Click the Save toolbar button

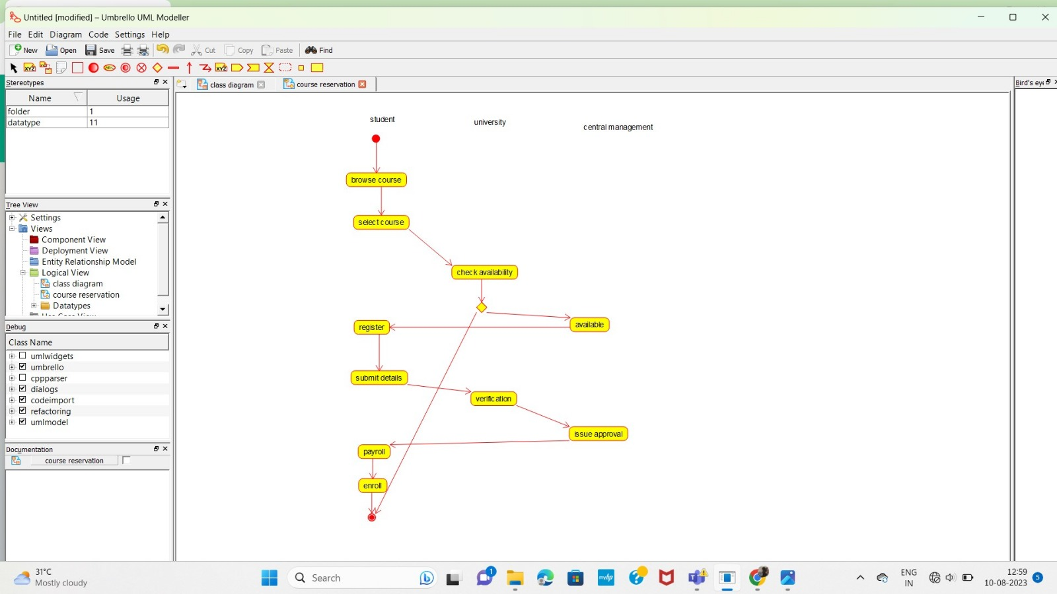click(100, 50)
